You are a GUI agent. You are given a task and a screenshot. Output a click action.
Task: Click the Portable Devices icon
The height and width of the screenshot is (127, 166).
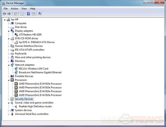[x=12, y=76]
